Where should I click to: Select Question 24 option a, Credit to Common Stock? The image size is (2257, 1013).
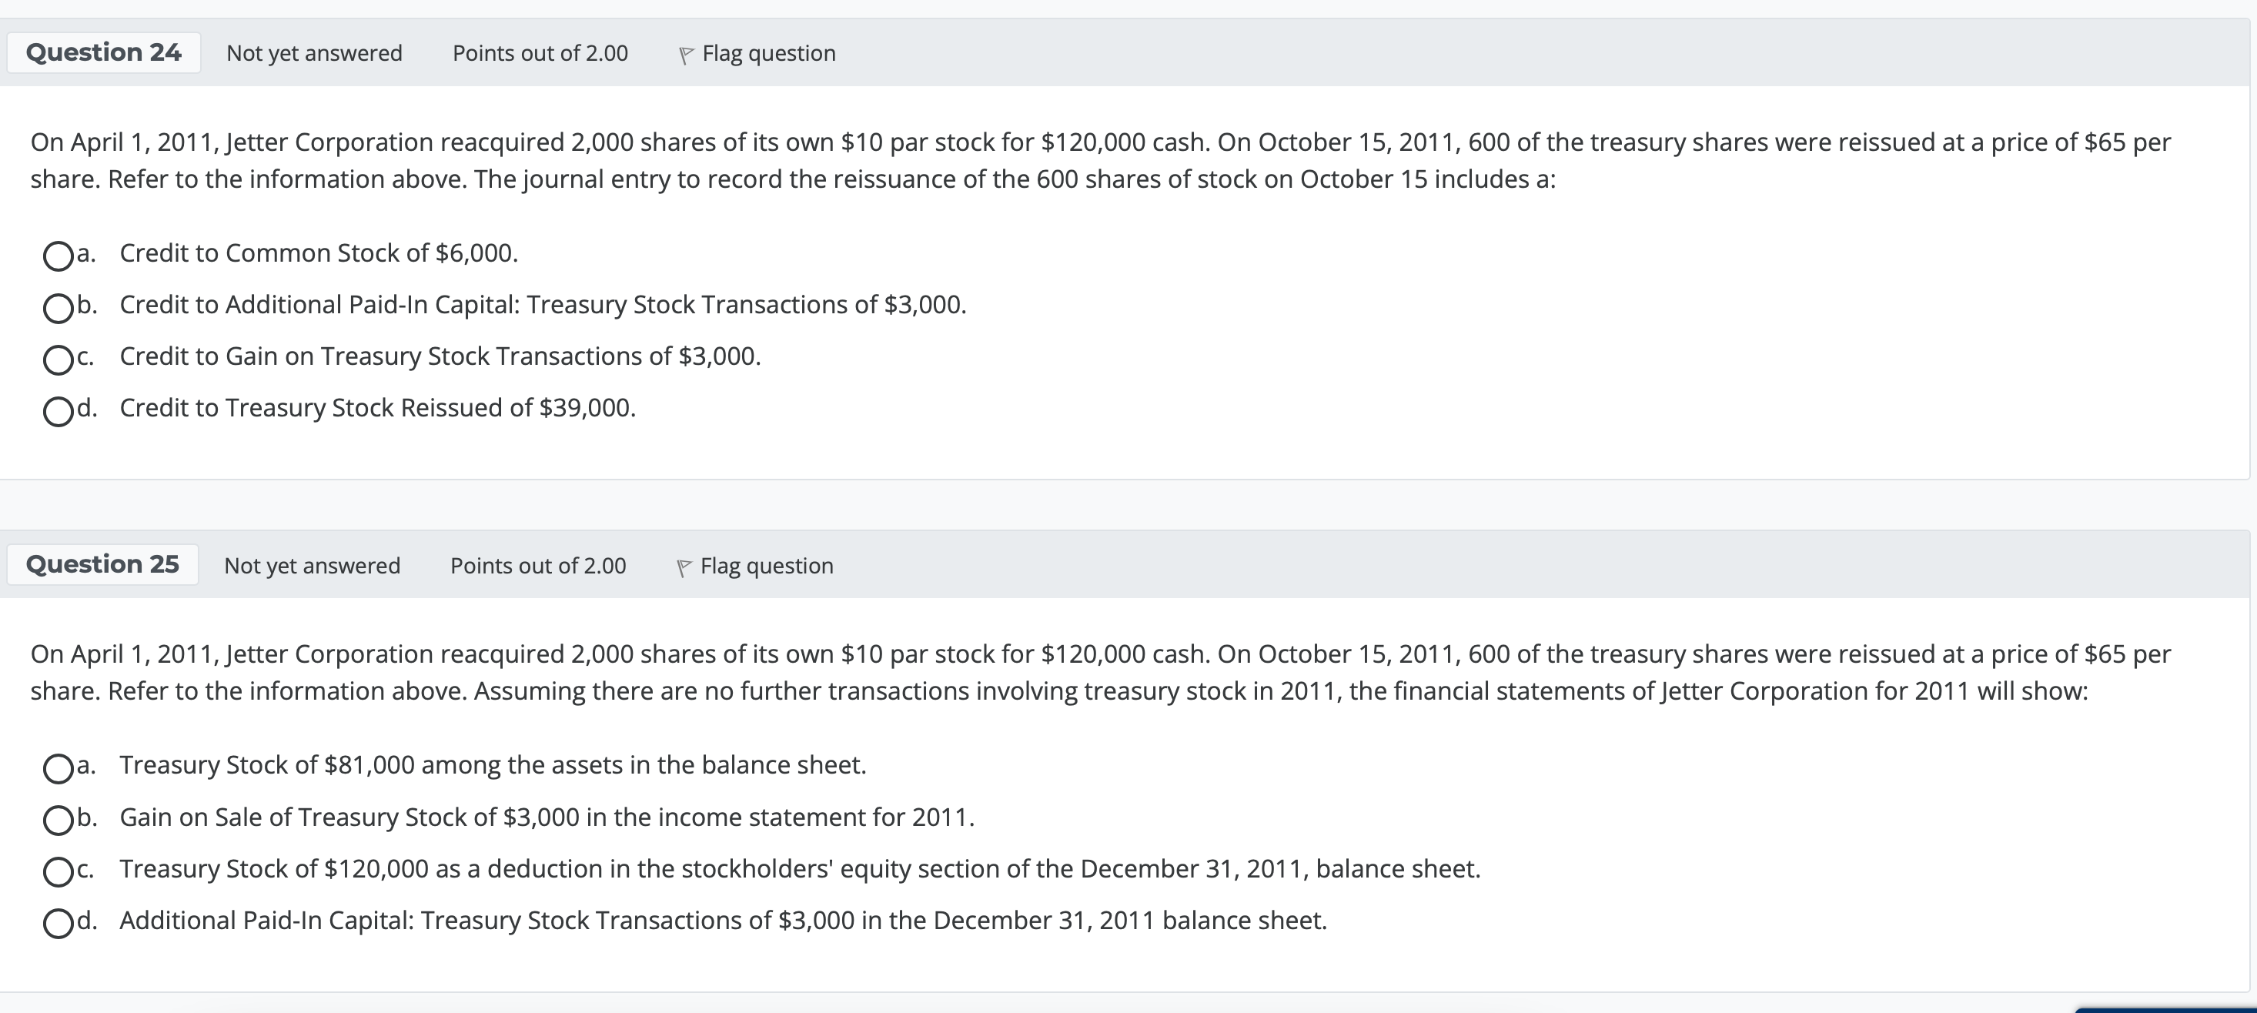point(58,256)
